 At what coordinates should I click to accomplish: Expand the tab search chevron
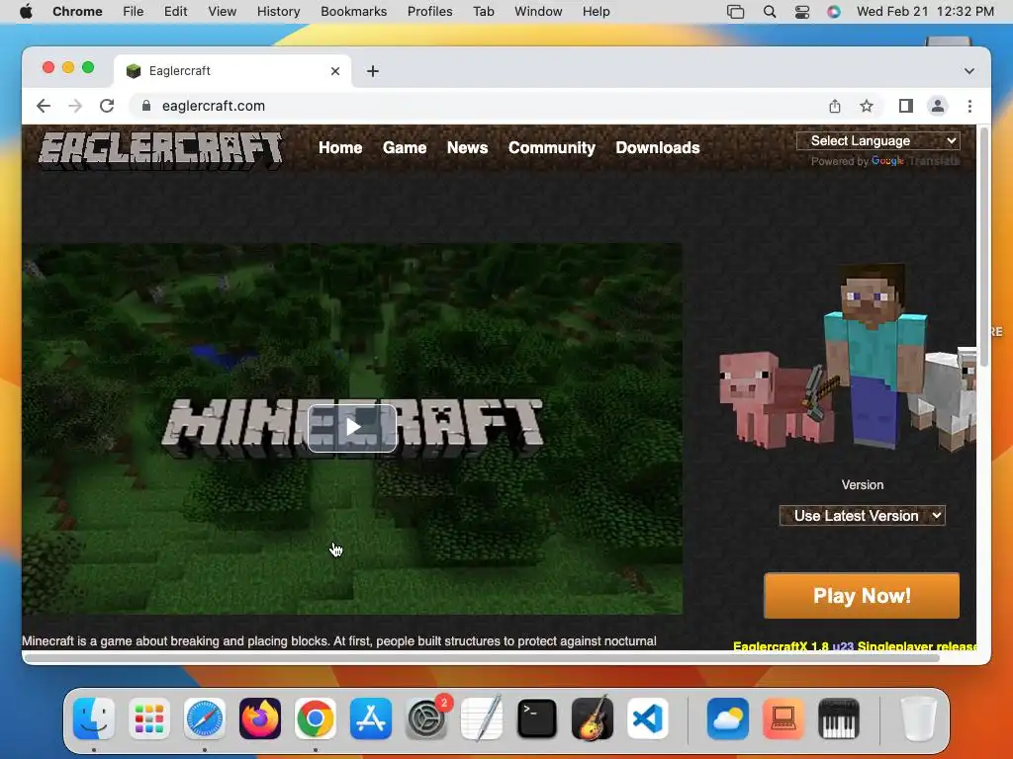coord(969,71)
